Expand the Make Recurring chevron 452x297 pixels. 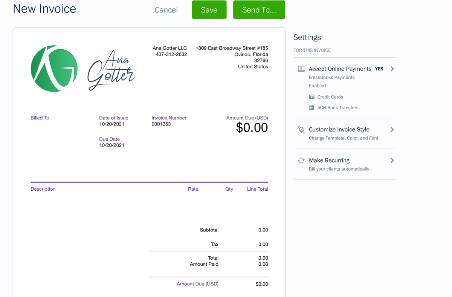(x=392, y=161)
